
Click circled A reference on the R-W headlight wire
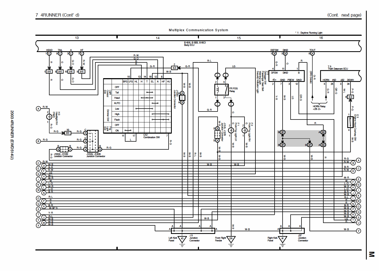click(x=38, y=109)
